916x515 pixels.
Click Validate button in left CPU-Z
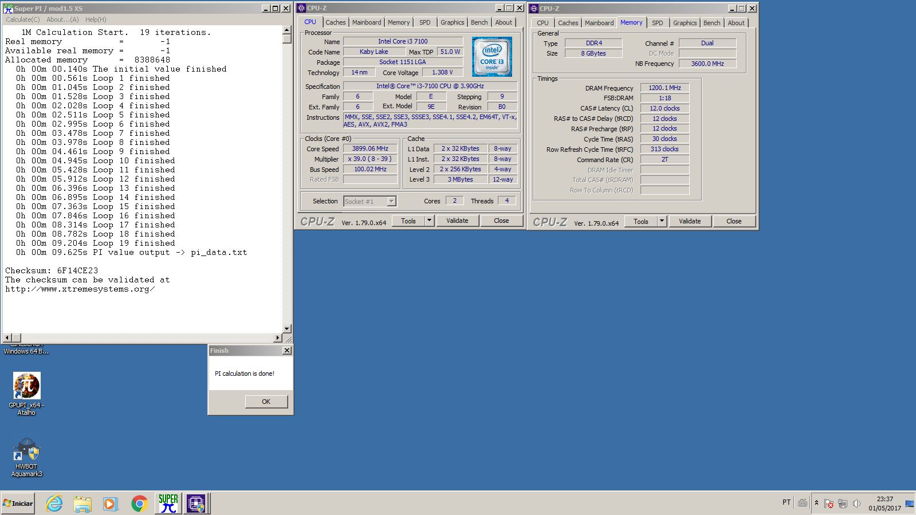point(457,221)
